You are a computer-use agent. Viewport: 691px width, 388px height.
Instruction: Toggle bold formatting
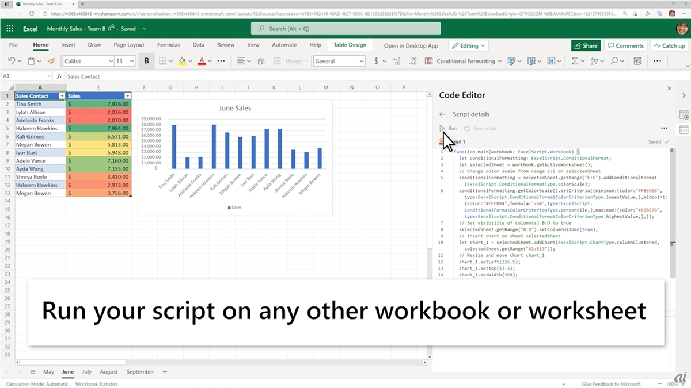click(x=146, y=61)
